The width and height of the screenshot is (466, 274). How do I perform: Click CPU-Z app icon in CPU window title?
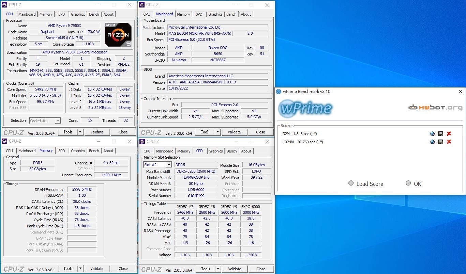point(4,5)
